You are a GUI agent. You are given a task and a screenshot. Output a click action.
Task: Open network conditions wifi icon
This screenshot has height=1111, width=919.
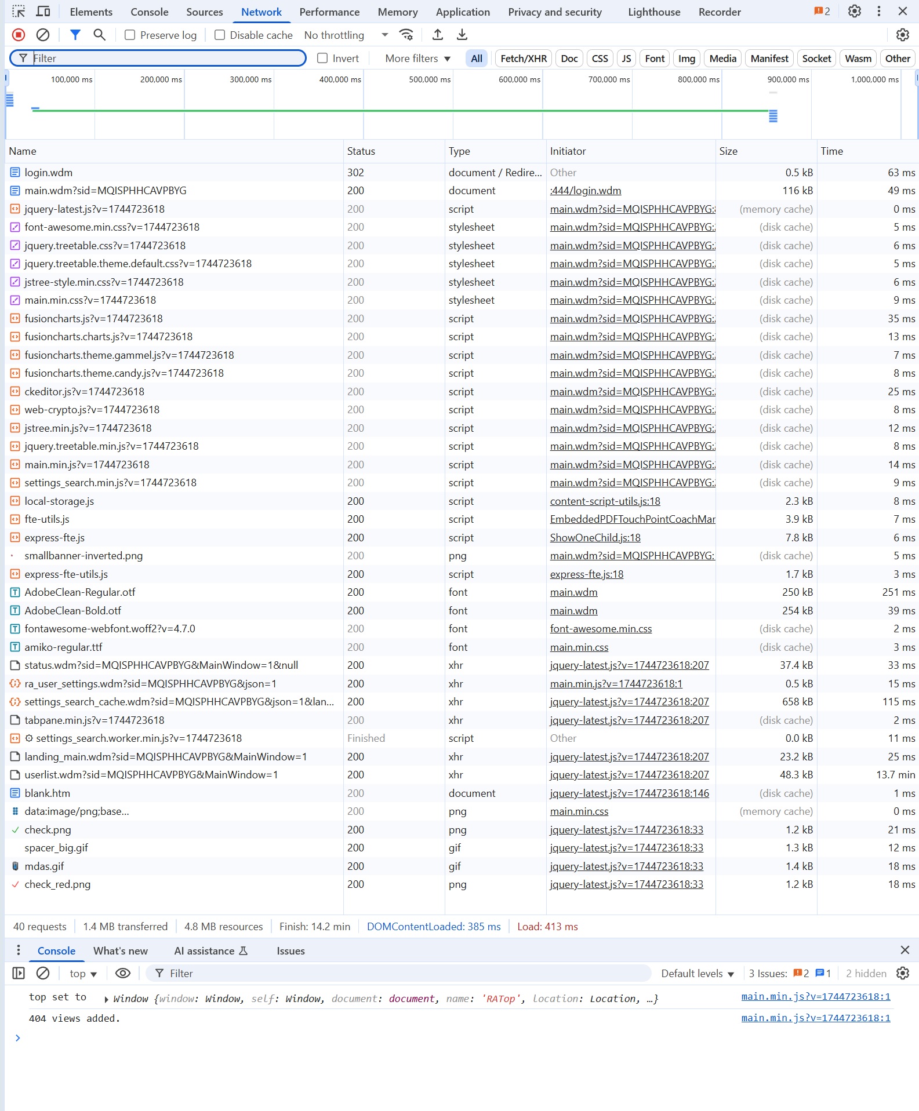[406, 35]
